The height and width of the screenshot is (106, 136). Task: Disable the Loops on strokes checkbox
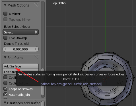click(5, 89)
